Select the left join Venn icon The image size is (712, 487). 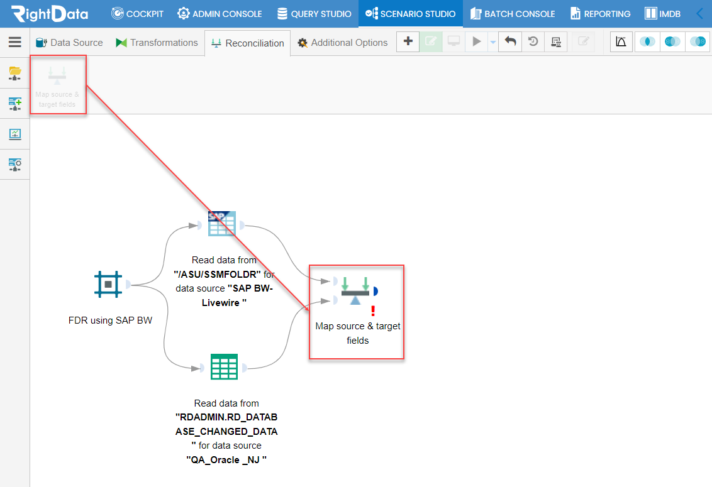(672, 41)
